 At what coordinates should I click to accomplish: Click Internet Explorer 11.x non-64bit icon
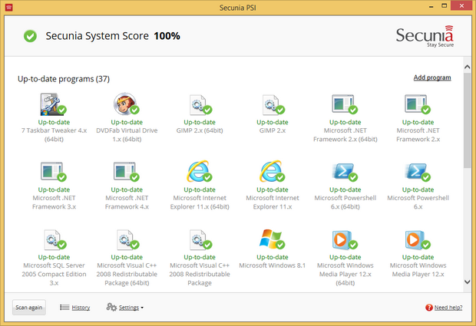click(272, 171)
